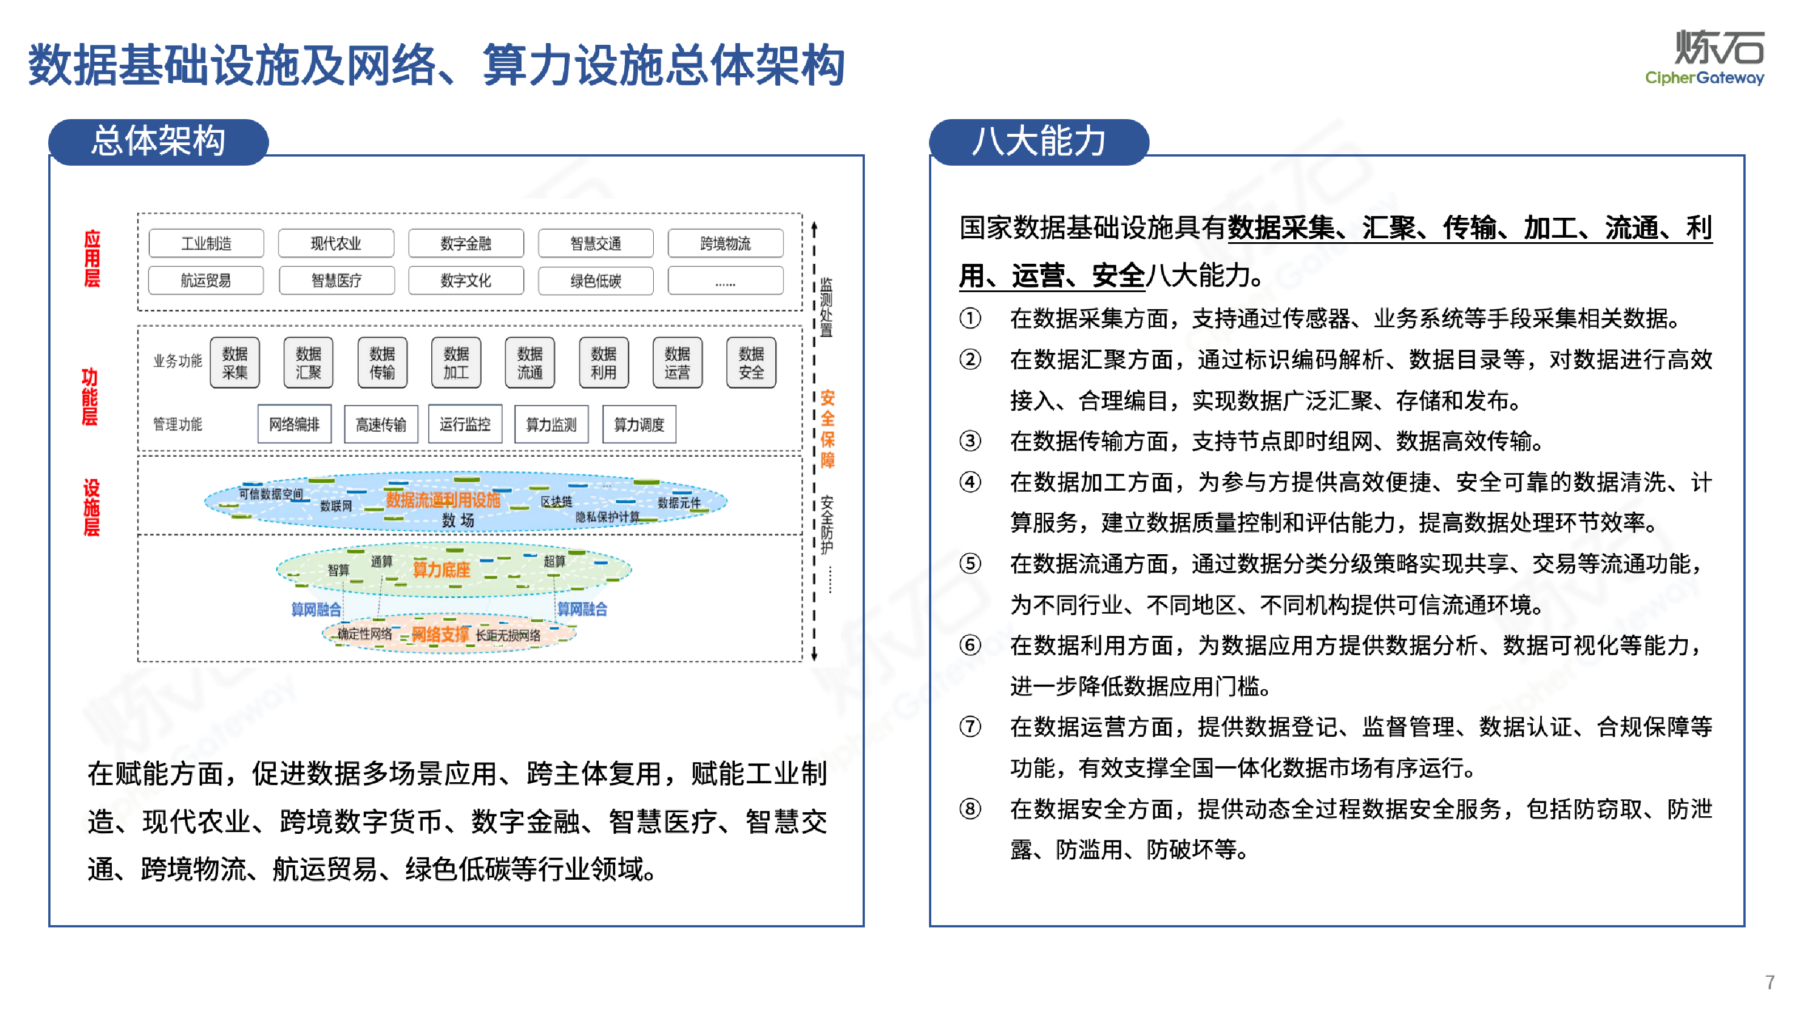
Task: Click the 业务功能 label
Action: point(178,361)
